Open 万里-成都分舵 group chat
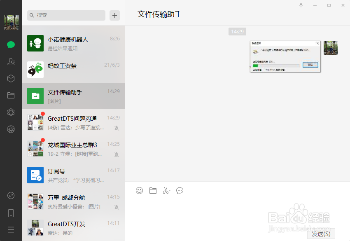 click(73, 201)
